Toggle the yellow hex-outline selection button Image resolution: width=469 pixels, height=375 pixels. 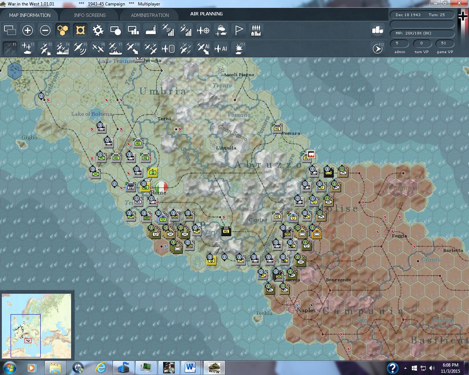point(80,30)
